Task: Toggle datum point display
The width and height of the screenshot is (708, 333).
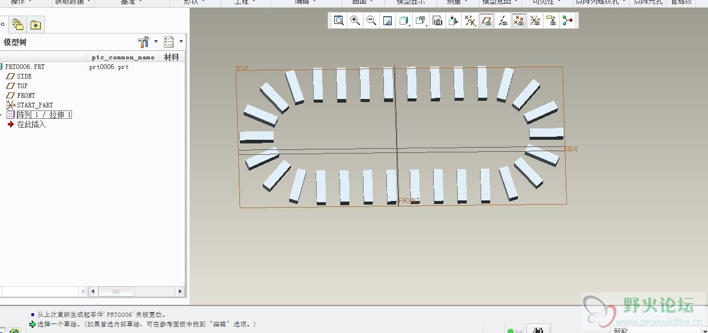Action: tap(519, 20)
